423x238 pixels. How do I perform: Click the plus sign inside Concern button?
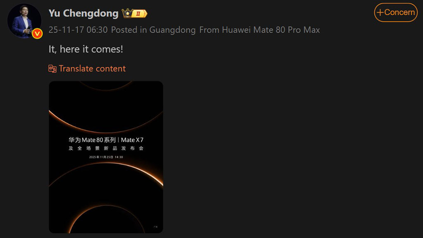[x=380, y=12]
